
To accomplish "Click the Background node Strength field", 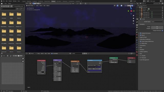I will 114,62.
